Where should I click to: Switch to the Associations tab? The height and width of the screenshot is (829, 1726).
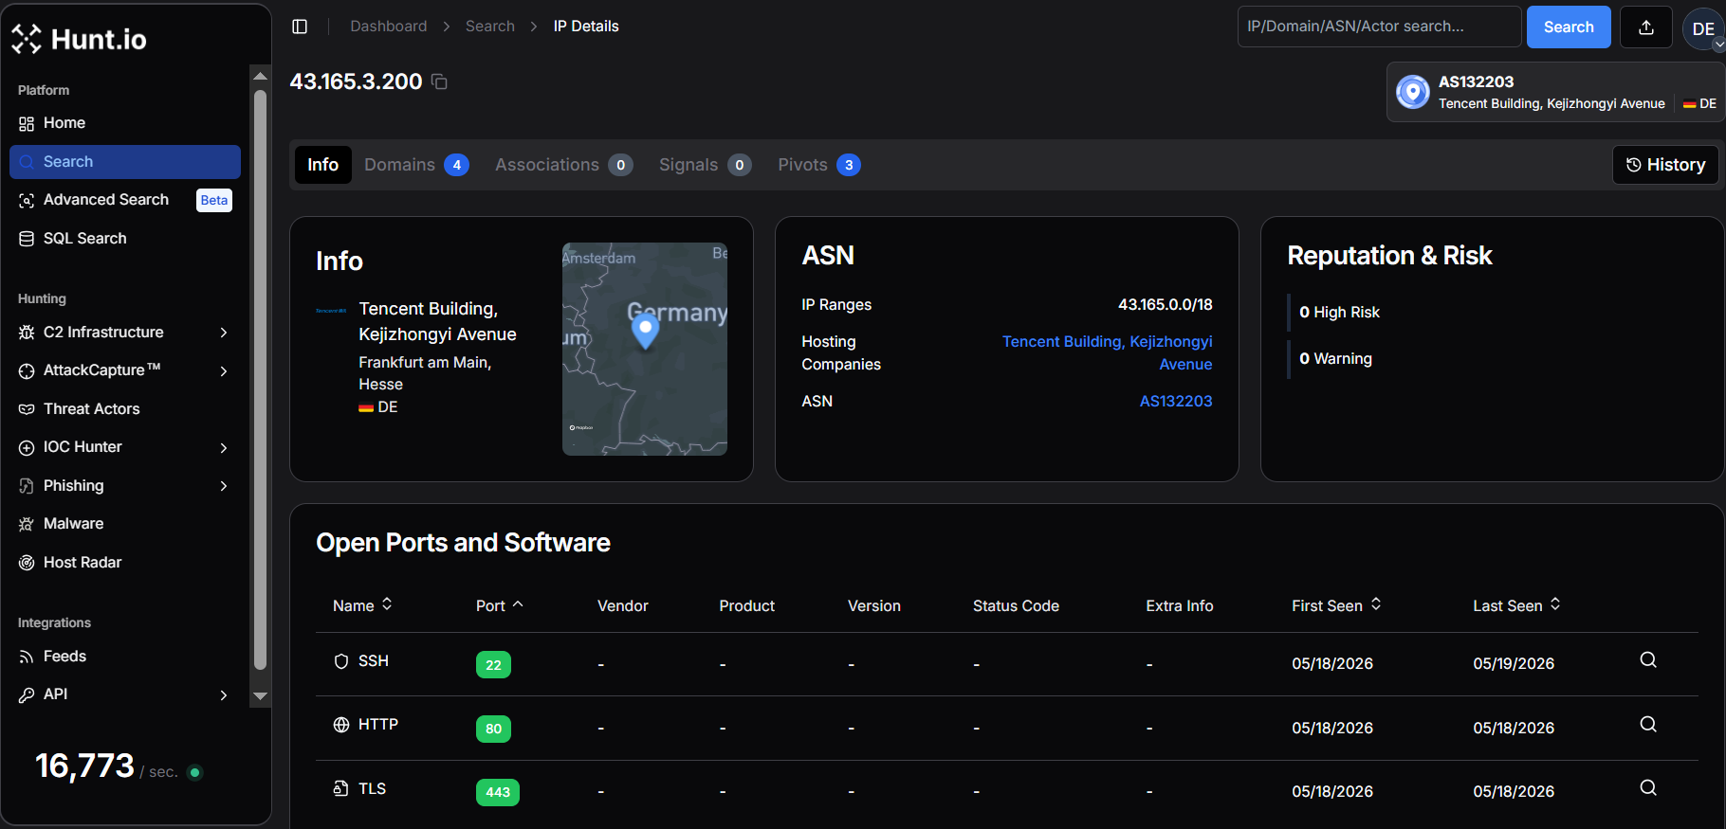point(563,165)
